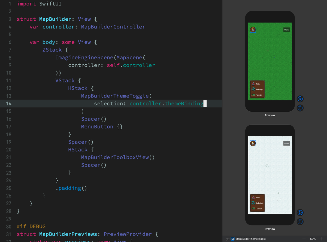
Task: Click the MapBuilderThemeToggle label in the canvas bar
Action: (250, 239)
